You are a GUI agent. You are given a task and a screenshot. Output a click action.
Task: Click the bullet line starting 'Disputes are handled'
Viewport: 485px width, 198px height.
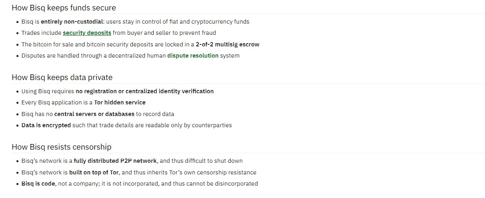click(130, 56)
